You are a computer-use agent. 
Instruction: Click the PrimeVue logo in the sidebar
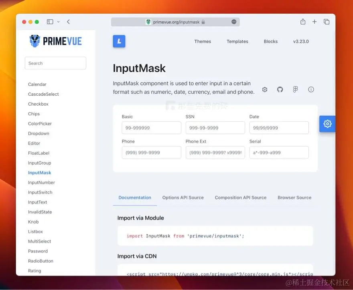[55, 40]
